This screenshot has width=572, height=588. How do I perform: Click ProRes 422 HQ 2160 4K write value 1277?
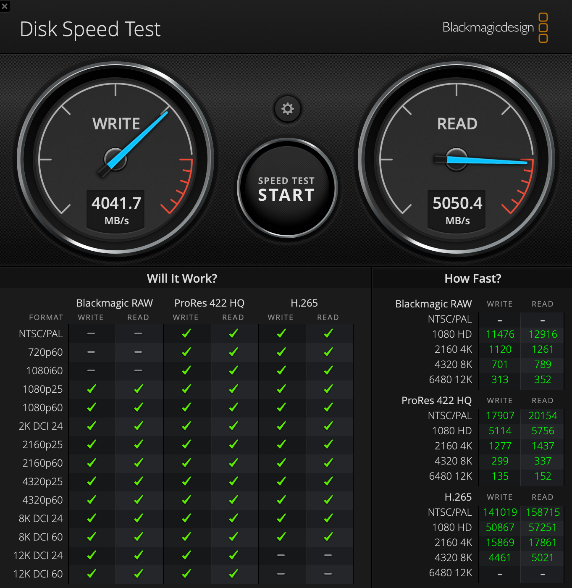(500, 446)
